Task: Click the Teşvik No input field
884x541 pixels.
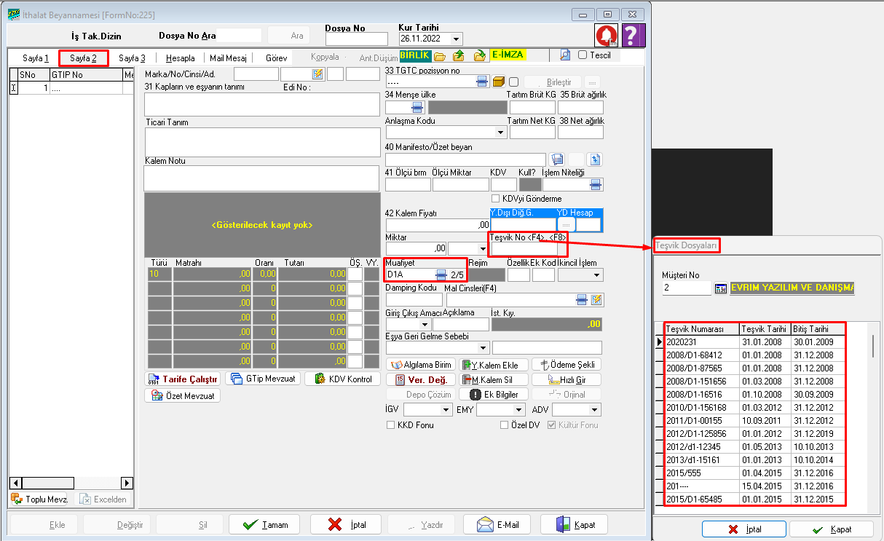Action: [x=524, y=248]
